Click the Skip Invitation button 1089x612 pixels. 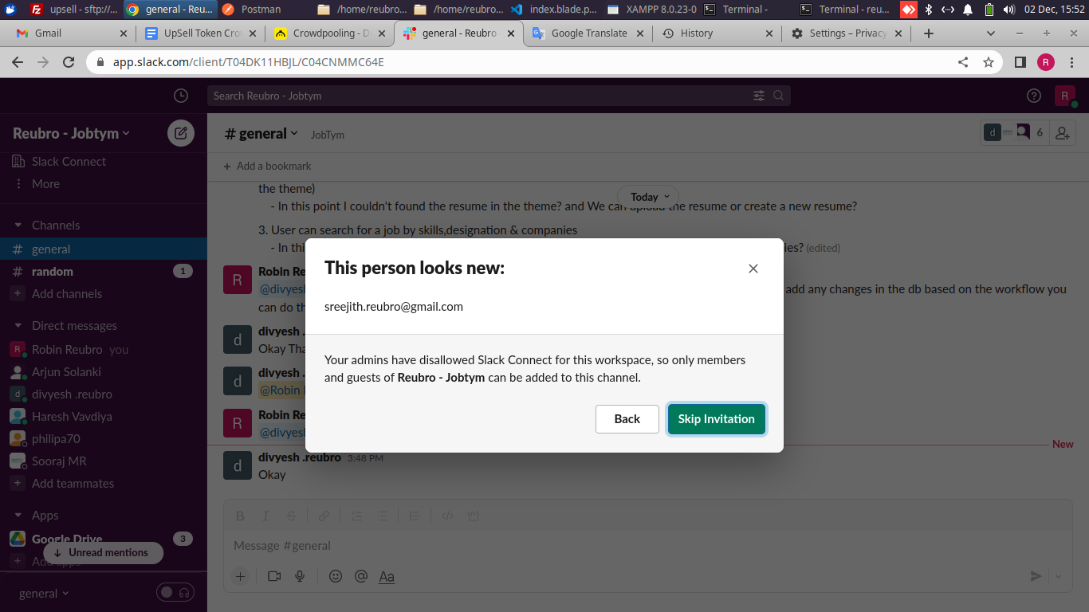point(717,419)
